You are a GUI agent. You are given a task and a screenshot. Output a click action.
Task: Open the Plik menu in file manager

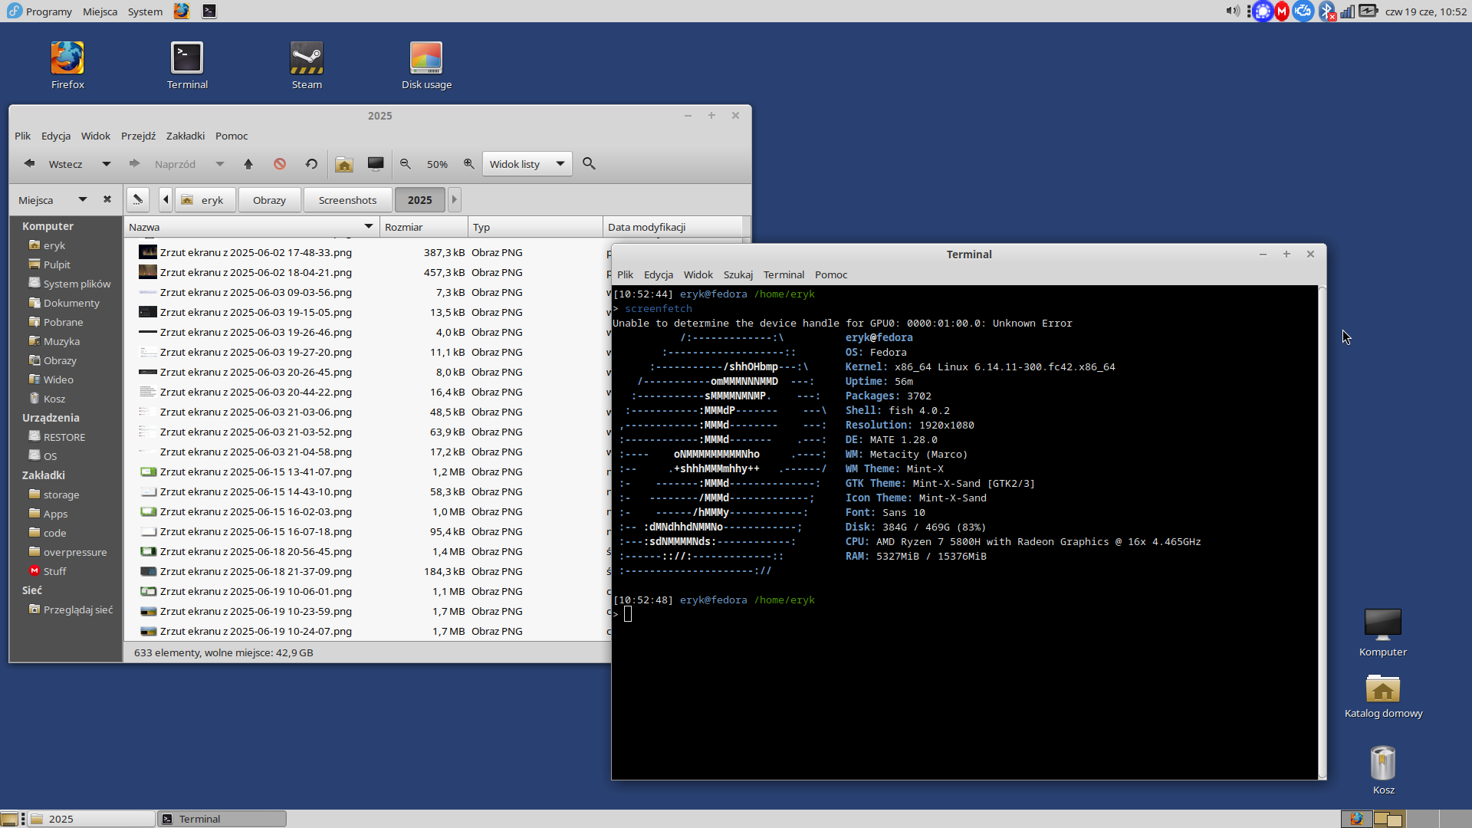23,136
